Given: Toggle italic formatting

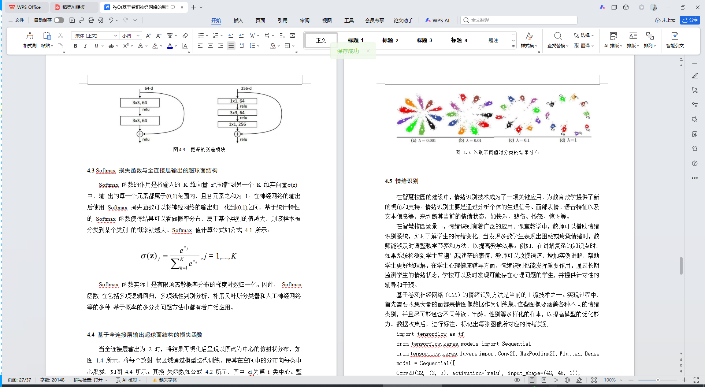Looking at the screenshot, I should 85,46.
